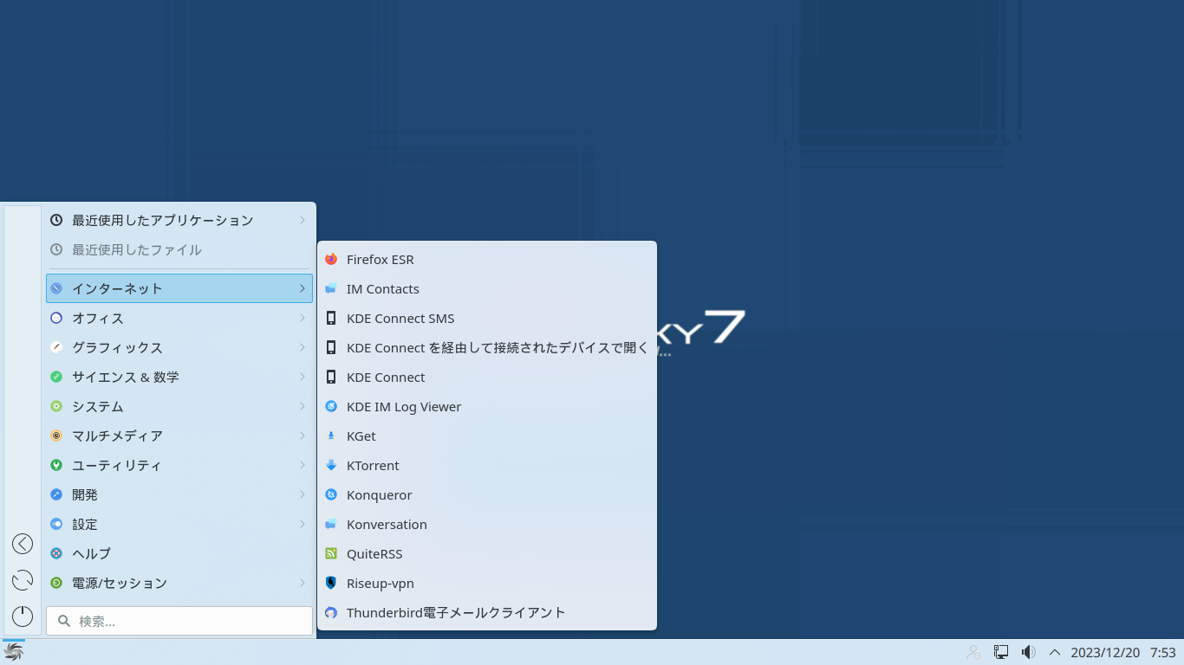Click the network tray icon
1184x665 pixels.
click(1001, 652)
